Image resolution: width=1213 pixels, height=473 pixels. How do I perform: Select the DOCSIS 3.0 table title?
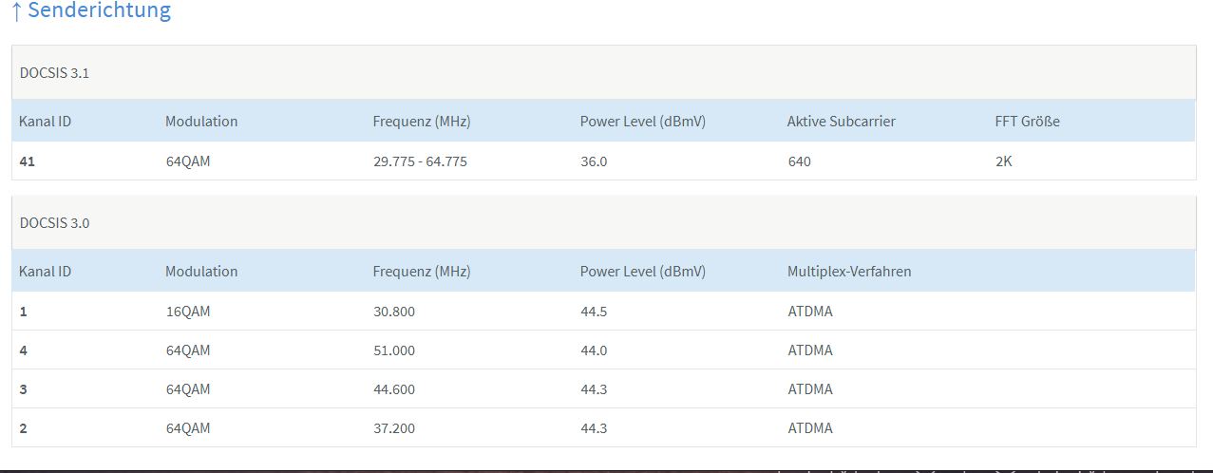pos(54,223)
